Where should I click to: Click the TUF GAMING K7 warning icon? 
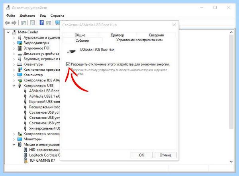pos(25,161)
